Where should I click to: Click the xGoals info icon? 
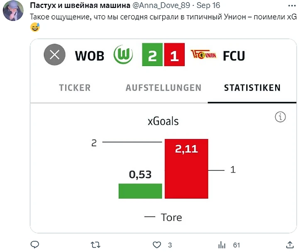click(x=281, y=117)
